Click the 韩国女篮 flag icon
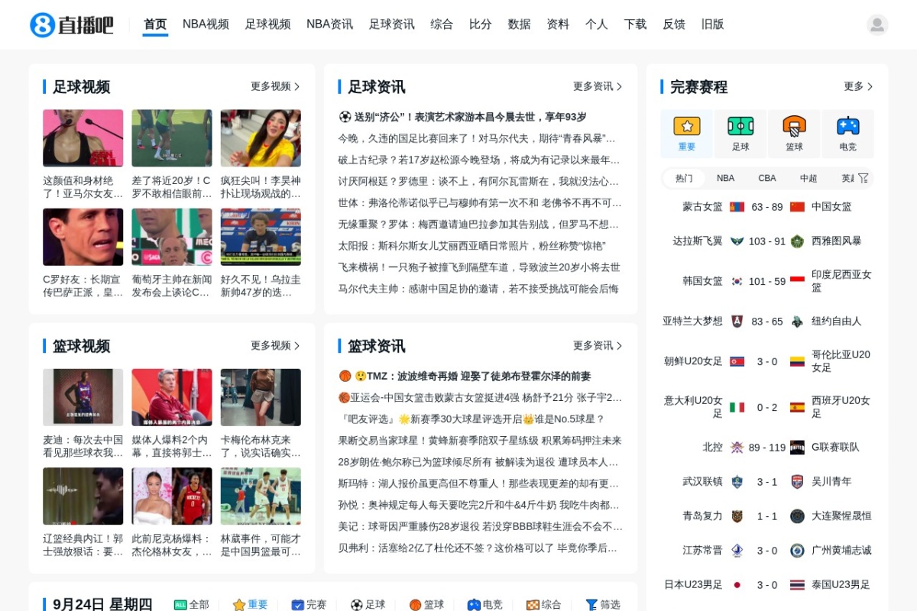This screenshot has width=917, height=611. tap(737, 281)
